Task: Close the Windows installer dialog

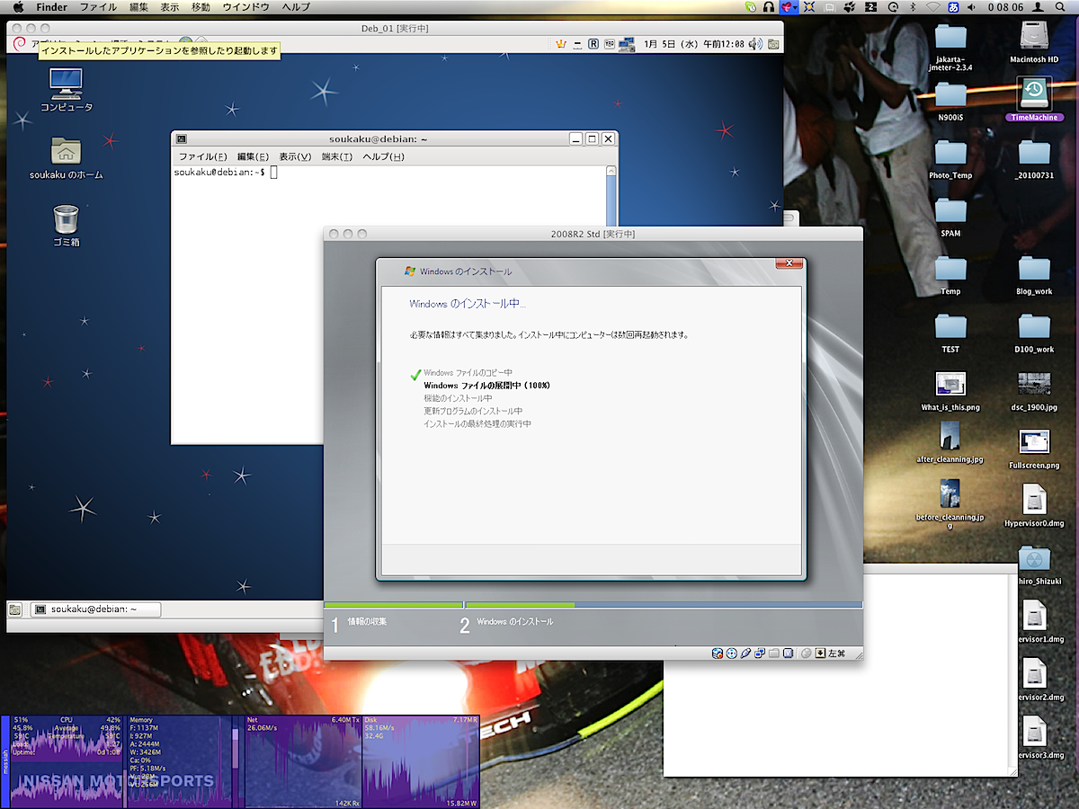Action: pos(789,262)
